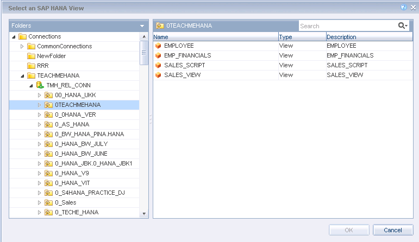Click the help question mark icon

coord(404,7)
